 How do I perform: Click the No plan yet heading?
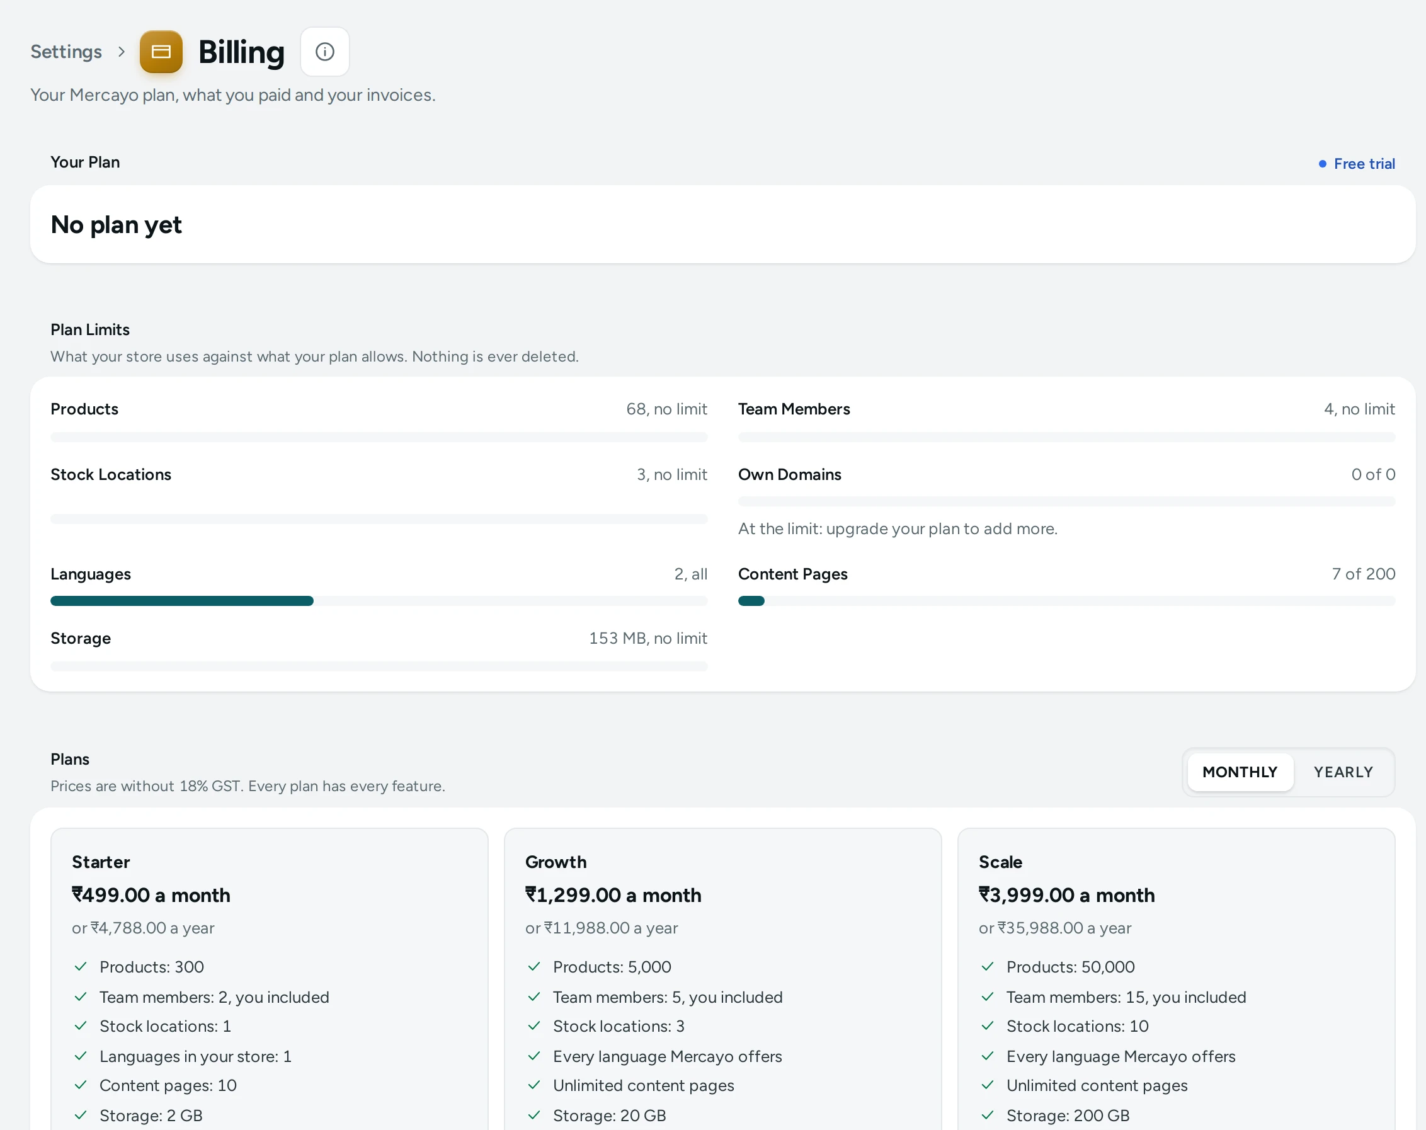pyautogui.click(x=117, y=225)
